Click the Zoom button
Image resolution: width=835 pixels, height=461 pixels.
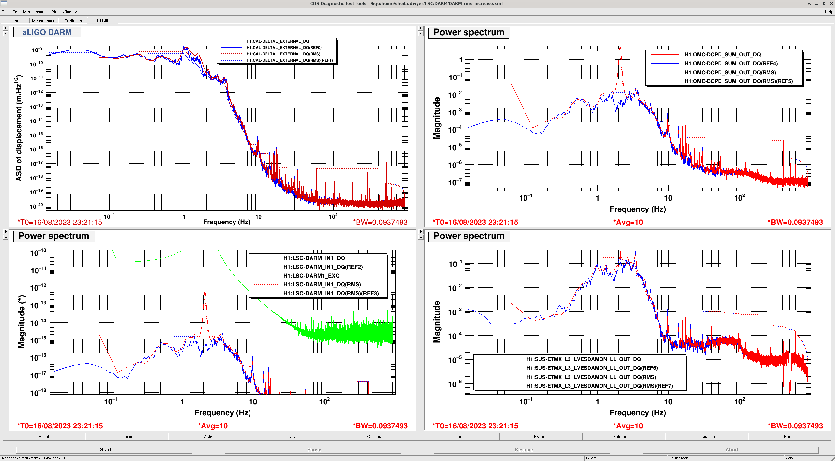[127, 437]
